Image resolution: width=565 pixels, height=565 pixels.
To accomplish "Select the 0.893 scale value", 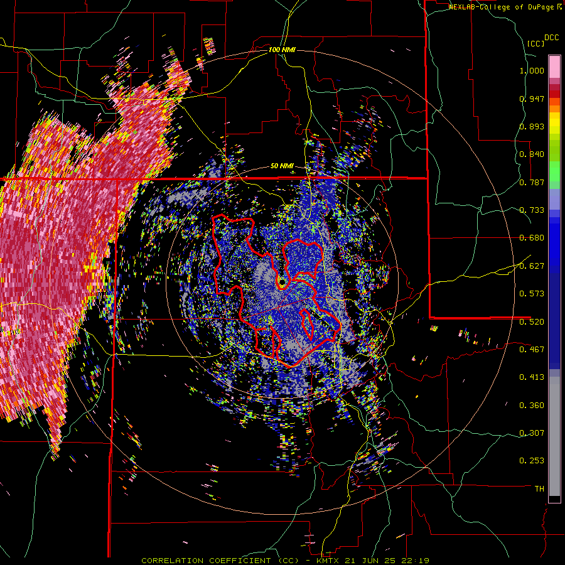I will pyautogui.click(x=532, y=126).
